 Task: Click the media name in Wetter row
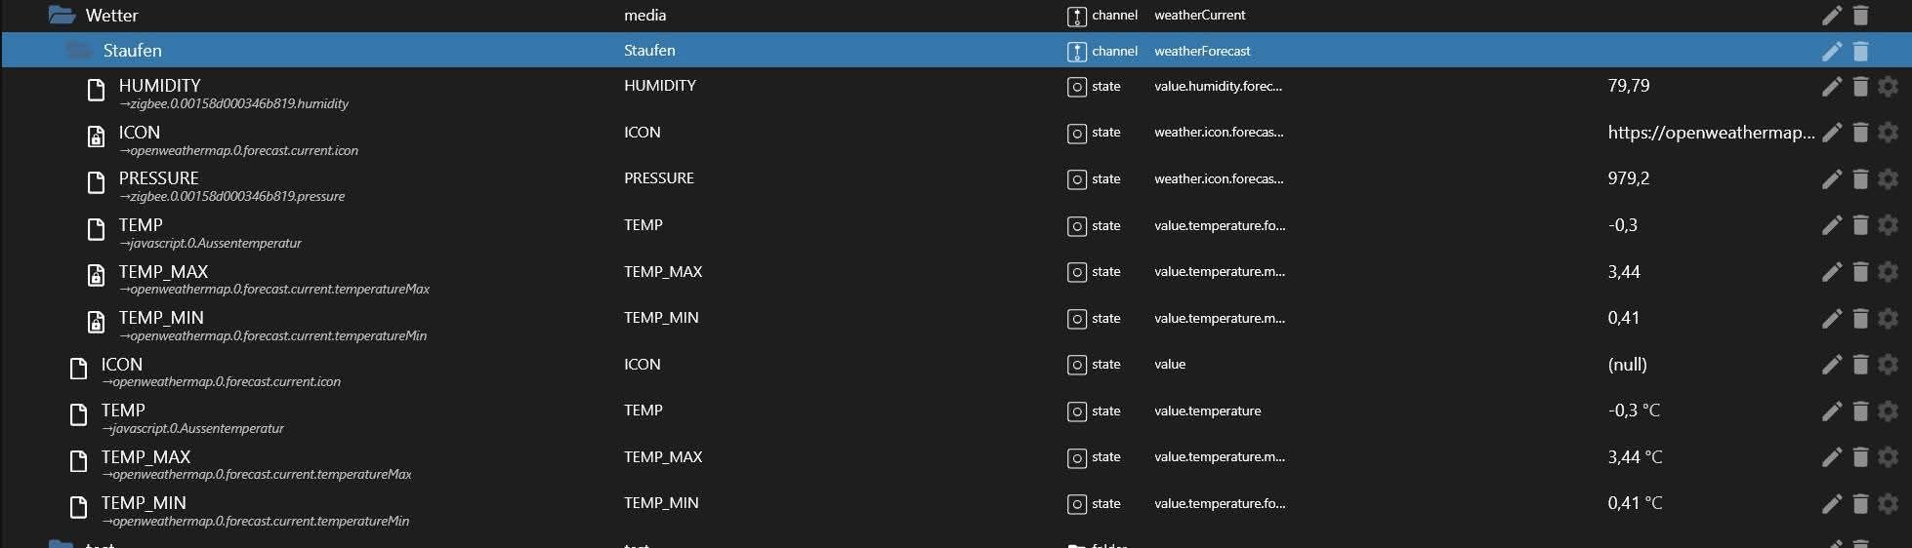pos(645,15)
